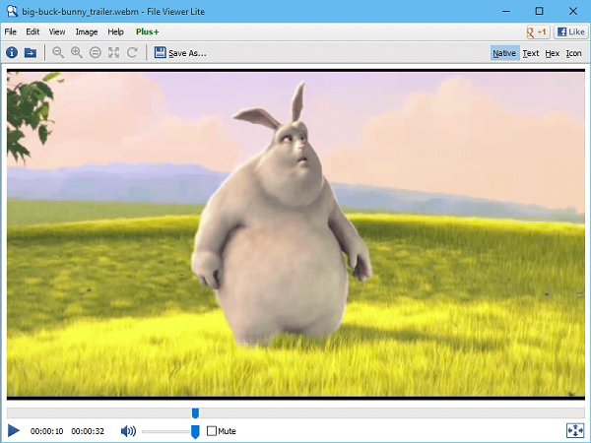Click the video frame showing the bunny
Viewport: 591px width, 443px height.
[295, 233]
